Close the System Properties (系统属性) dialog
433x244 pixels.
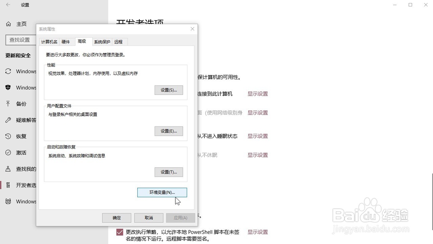(x=193, y=29)
